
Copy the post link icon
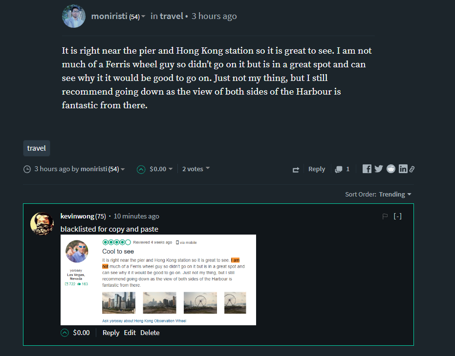point(412,169)
